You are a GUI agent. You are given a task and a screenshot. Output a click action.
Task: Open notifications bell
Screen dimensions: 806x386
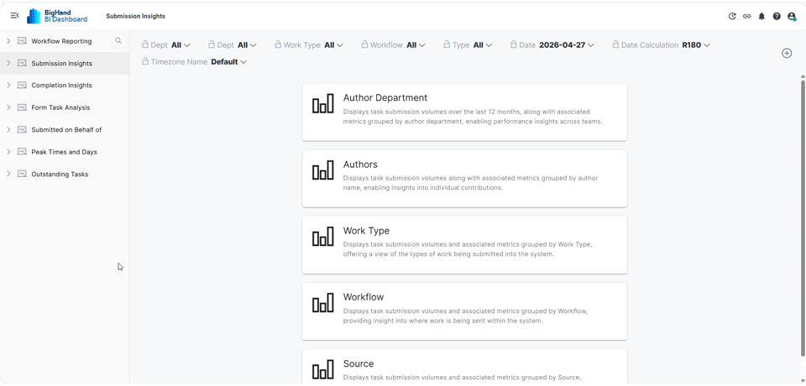(762, 17)
